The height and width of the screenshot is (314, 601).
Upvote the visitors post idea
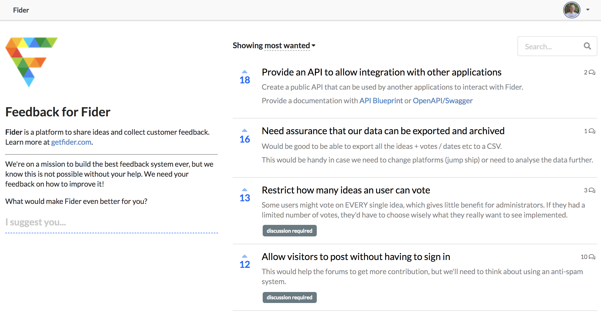tap(245, 256)
